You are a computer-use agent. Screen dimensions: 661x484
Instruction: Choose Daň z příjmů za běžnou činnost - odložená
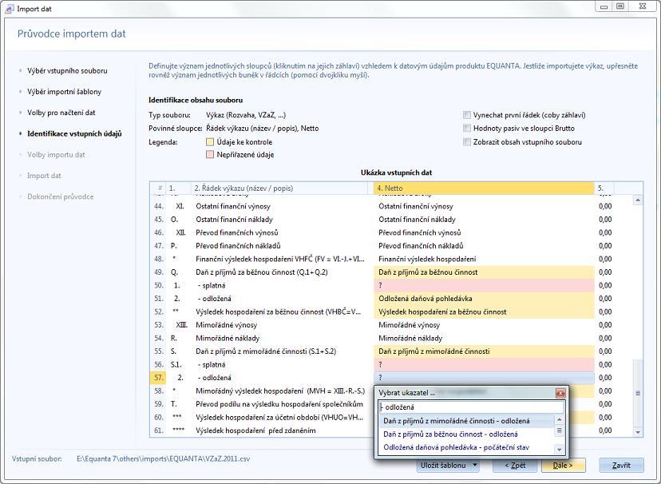click(467, 434)
